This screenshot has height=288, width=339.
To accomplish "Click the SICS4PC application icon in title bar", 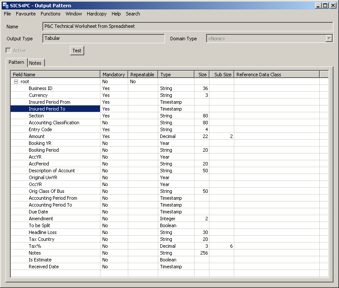I will pyautogui.click(x=6, y=6).
